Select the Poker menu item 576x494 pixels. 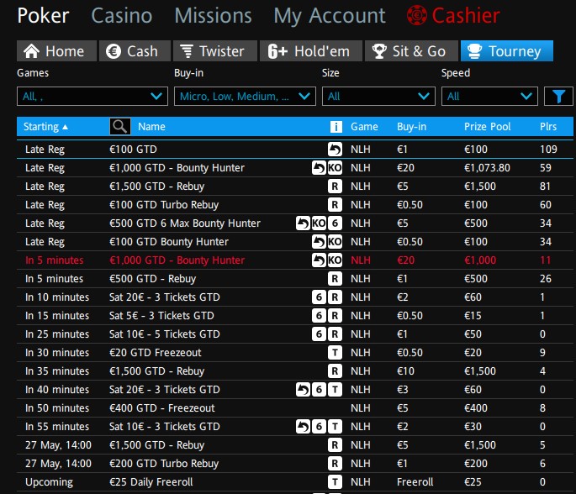(x=43, y=16)
